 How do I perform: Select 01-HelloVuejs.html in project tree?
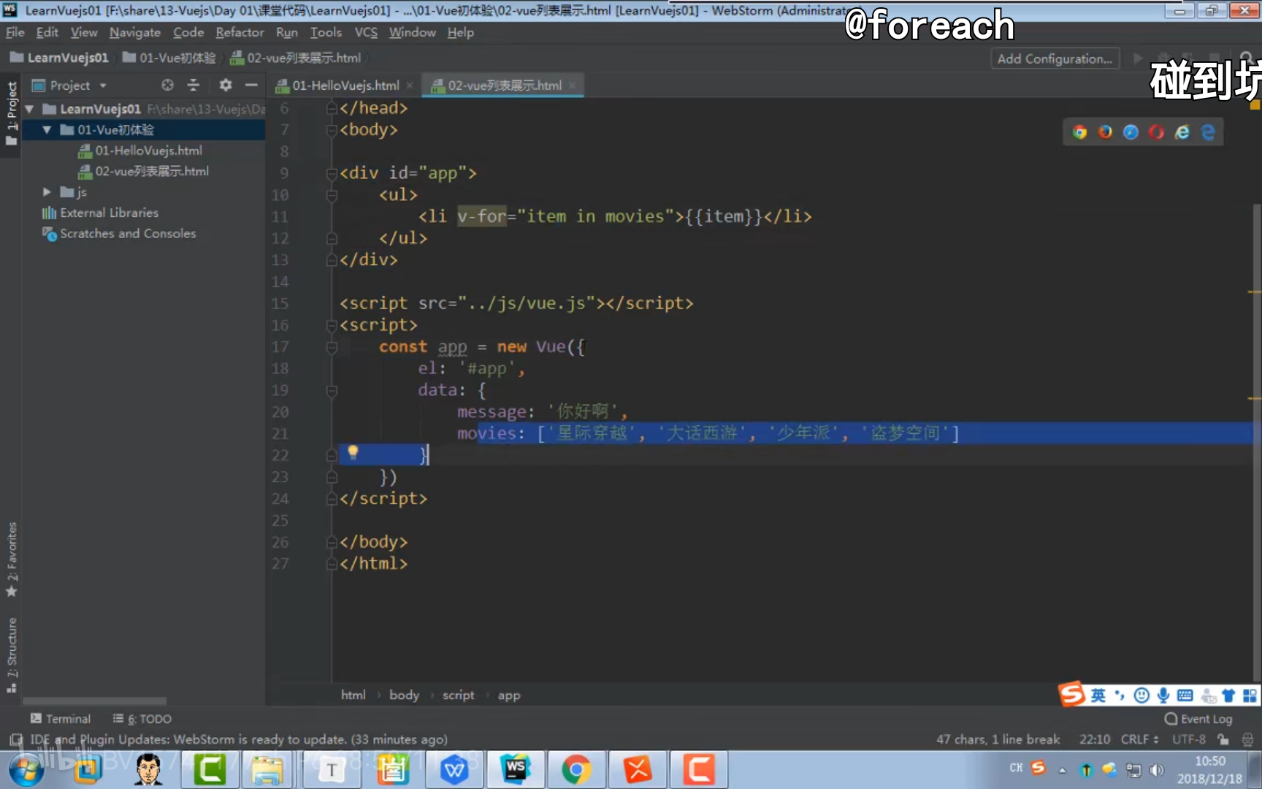(x=148, y=150)
